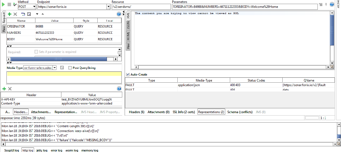
Task: Move selected parameter down with the down arrow
Action: [x=37, y=14]
